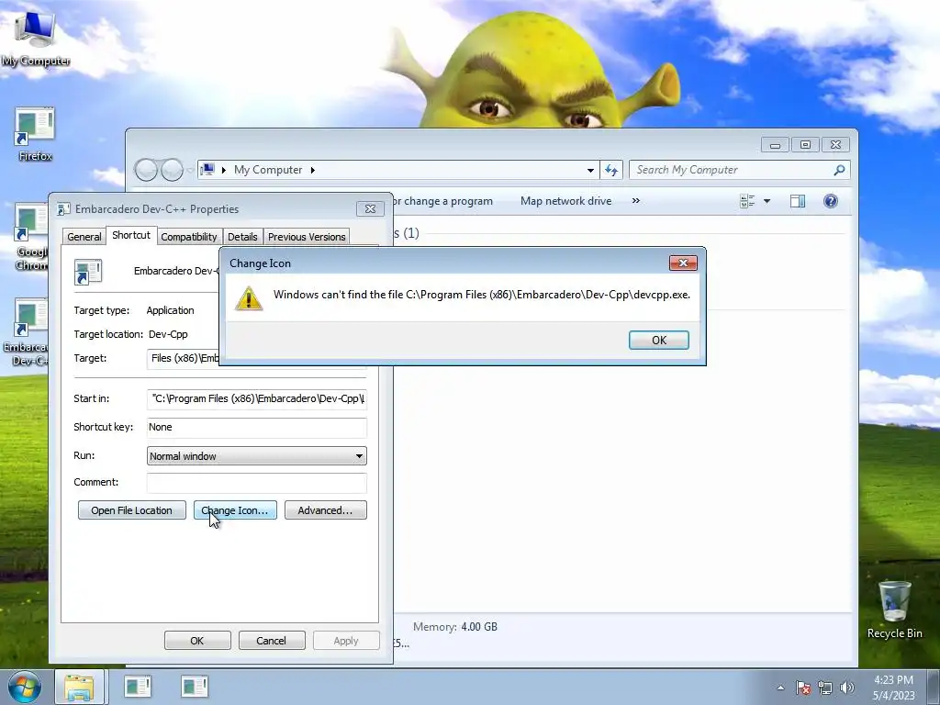Expand arrow before My Computer breadcrumb
940x705 pixels.
224,170
